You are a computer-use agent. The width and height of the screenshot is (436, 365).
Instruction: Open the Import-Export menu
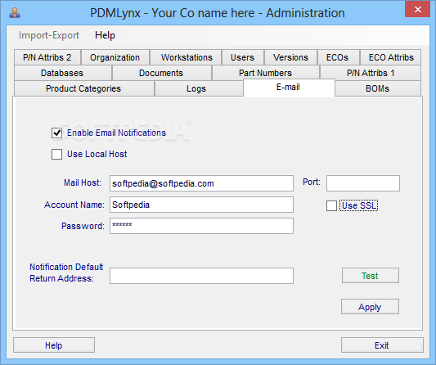(49, 35)
